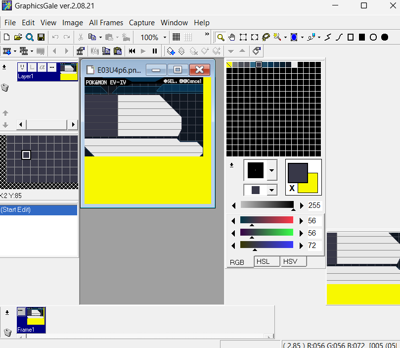Click the Open folder icon
400x348 pixels.
point(18,37)
